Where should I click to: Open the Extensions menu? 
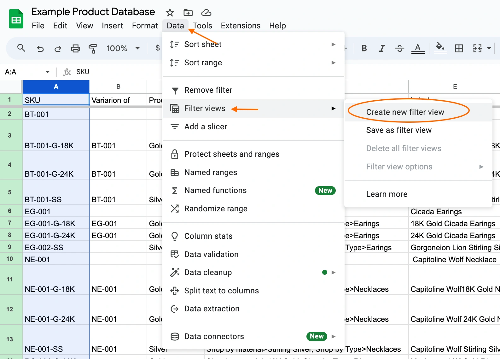[241, 26]
